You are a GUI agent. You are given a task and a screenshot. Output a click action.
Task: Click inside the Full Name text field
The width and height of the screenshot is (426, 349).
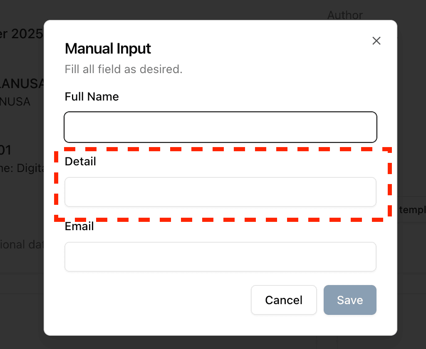[x=220, y=127]
